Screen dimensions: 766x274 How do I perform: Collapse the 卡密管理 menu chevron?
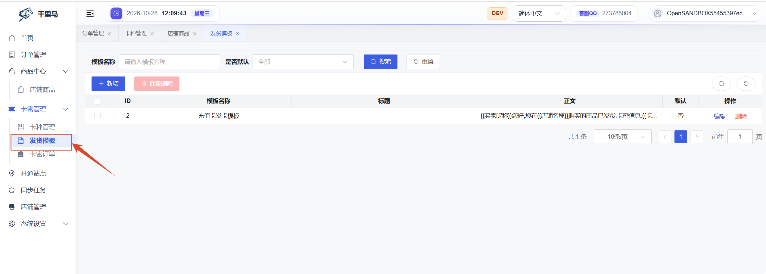(66, 109)
